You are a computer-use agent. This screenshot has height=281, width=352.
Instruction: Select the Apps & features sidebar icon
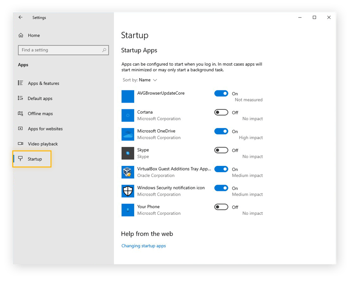21,83
